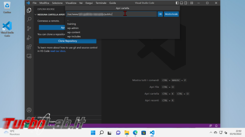
Task: Open the Vai menu
Action: tap(81, 3)
